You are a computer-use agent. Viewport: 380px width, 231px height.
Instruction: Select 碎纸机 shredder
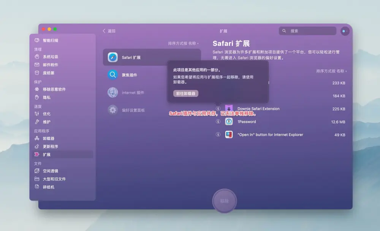[49, 187]
